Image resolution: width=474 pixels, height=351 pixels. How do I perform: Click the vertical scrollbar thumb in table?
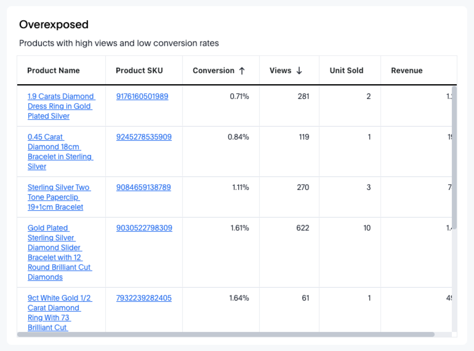pyautogui.click(x=454, y=157)
